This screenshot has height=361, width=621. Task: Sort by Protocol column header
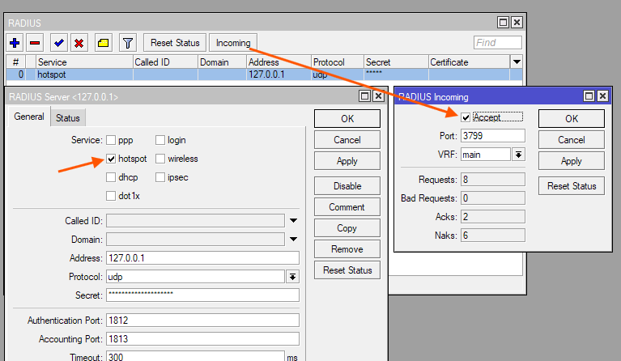click(x=338, y=62)
